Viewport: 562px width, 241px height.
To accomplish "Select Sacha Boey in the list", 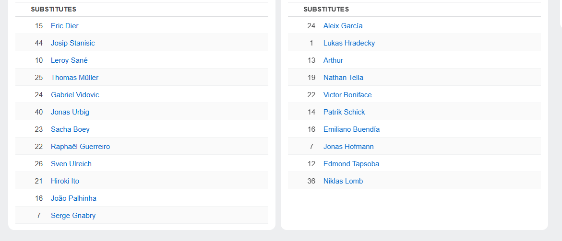I will tap(70, 129).
